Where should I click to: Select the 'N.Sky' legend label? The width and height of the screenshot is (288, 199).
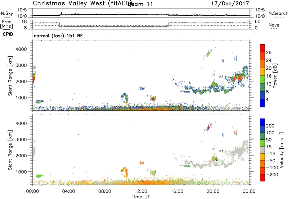tap(7, 13)
